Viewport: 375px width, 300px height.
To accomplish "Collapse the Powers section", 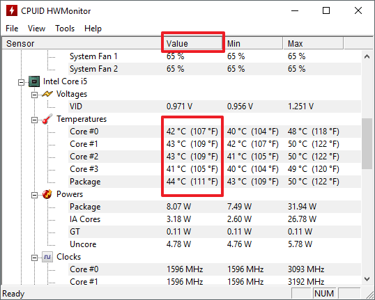I will 34,196.
